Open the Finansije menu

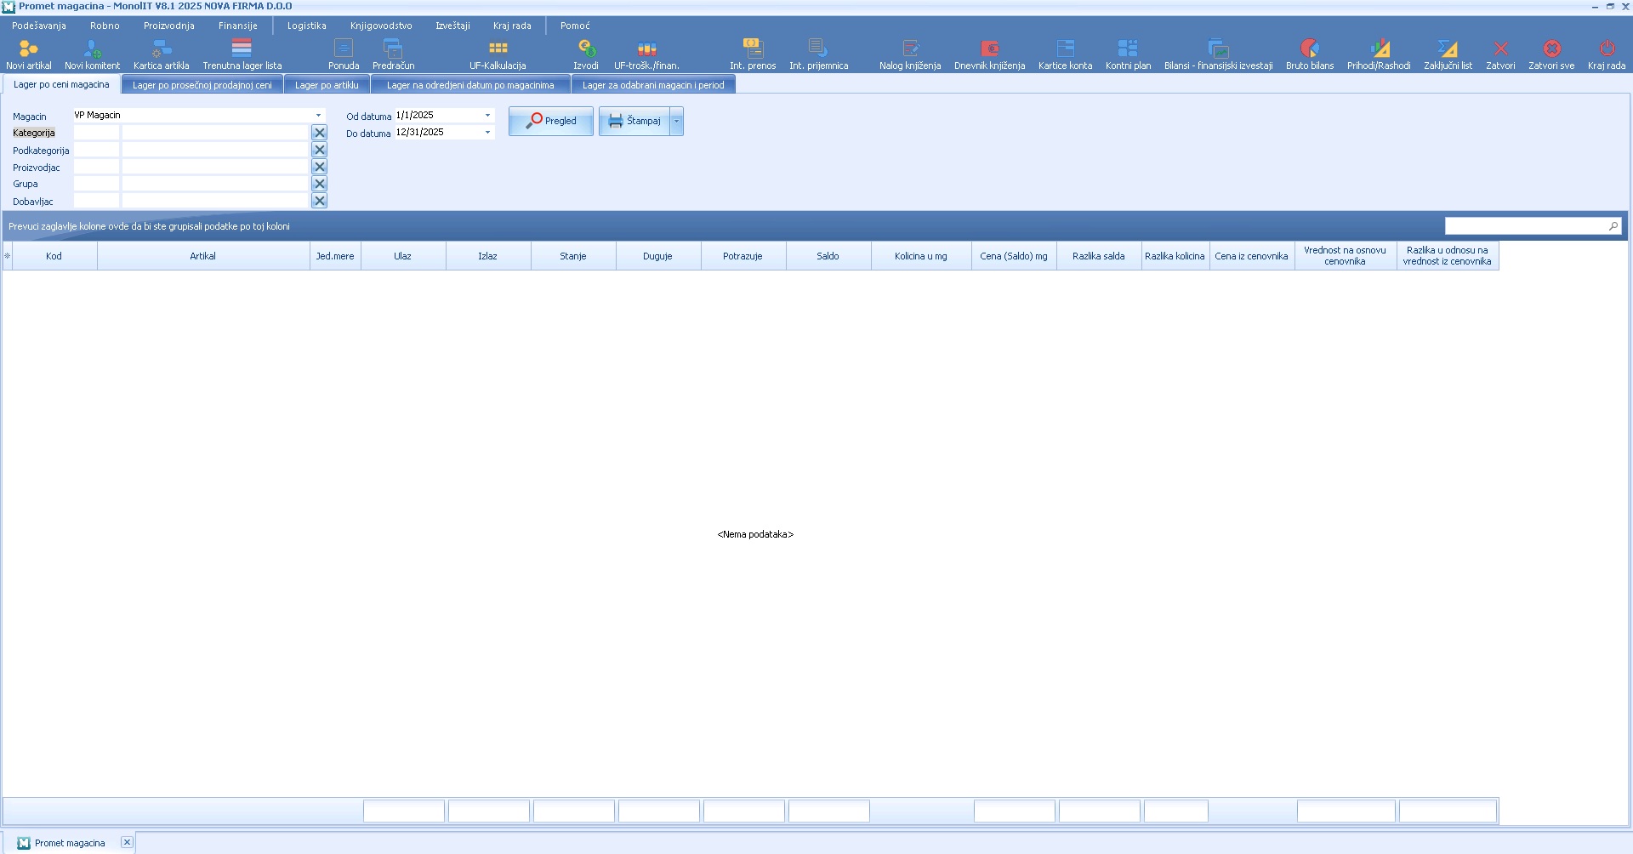tap(238, 26)
